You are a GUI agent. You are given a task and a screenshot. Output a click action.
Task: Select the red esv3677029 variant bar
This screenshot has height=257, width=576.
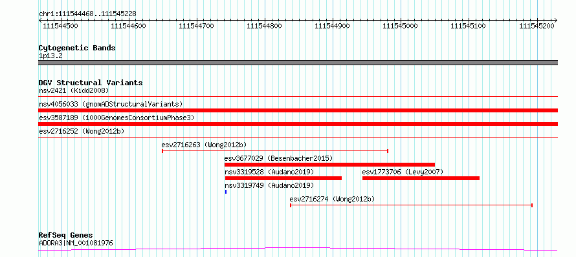point(329,165)
